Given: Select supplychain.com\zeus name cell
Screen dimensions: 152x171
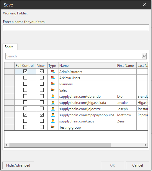Looking at the screenshot, I should (87, 121).
